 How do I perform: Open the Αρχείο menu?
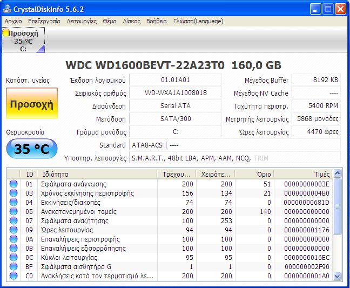(x=13, y=22)
